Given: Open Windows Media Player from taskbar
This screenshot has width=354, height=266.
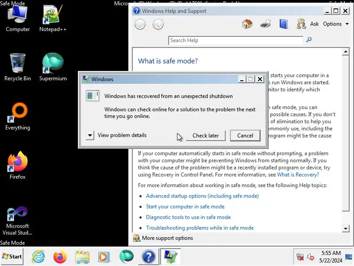Looking at the screenshot, I should [104, 257].
